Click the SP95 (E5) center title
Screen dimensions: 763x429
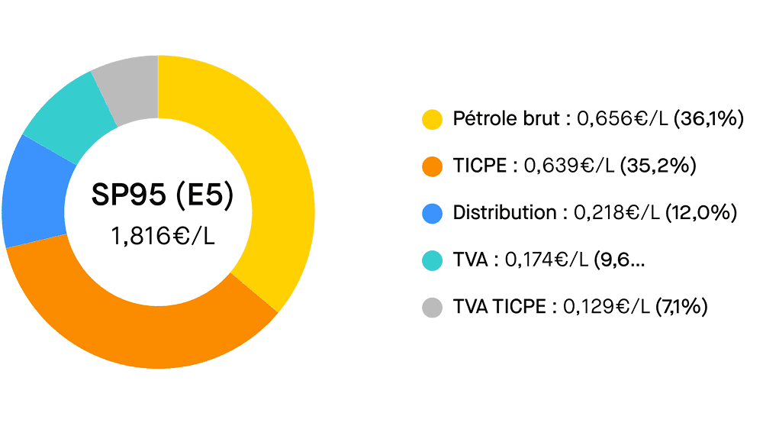click(163, 195)
